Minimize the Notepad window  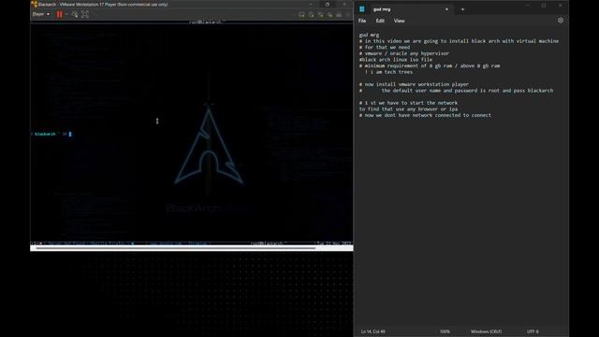point(527,6)
